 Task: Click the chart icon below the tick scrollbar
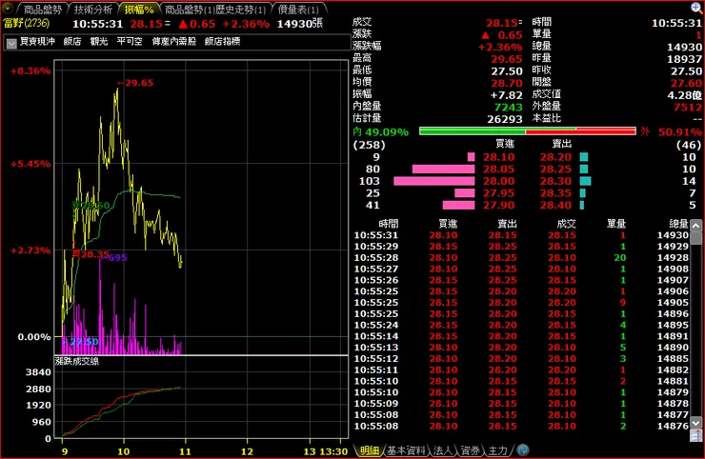[696, 435]
